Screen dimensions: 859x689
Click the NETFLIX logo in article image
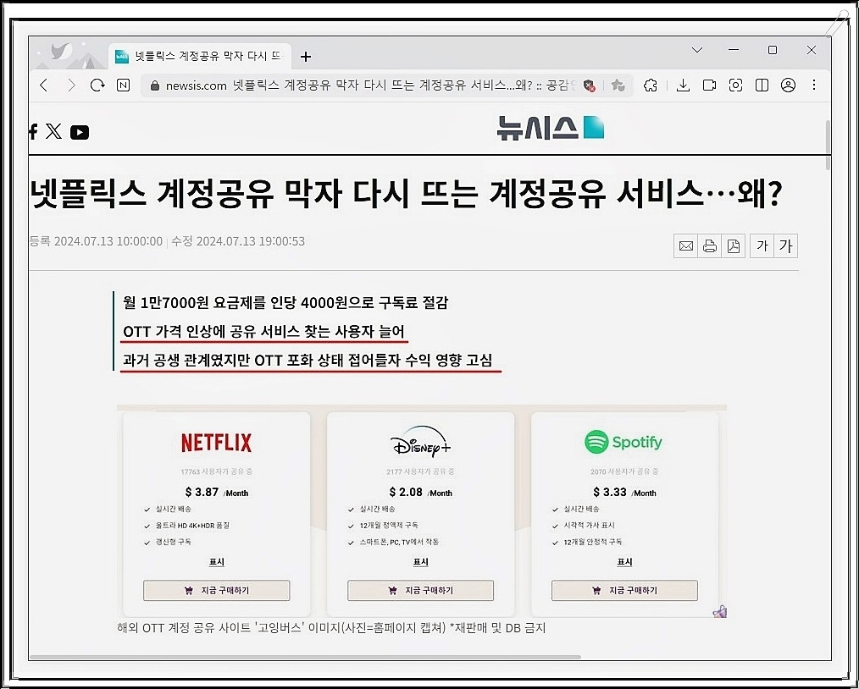[216, 443]
